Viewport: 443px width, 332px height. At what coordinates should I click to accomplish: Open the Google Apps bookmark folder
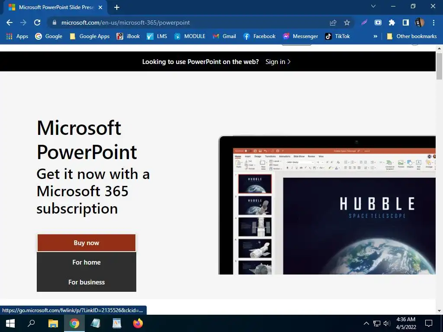[x=90, y=36]
